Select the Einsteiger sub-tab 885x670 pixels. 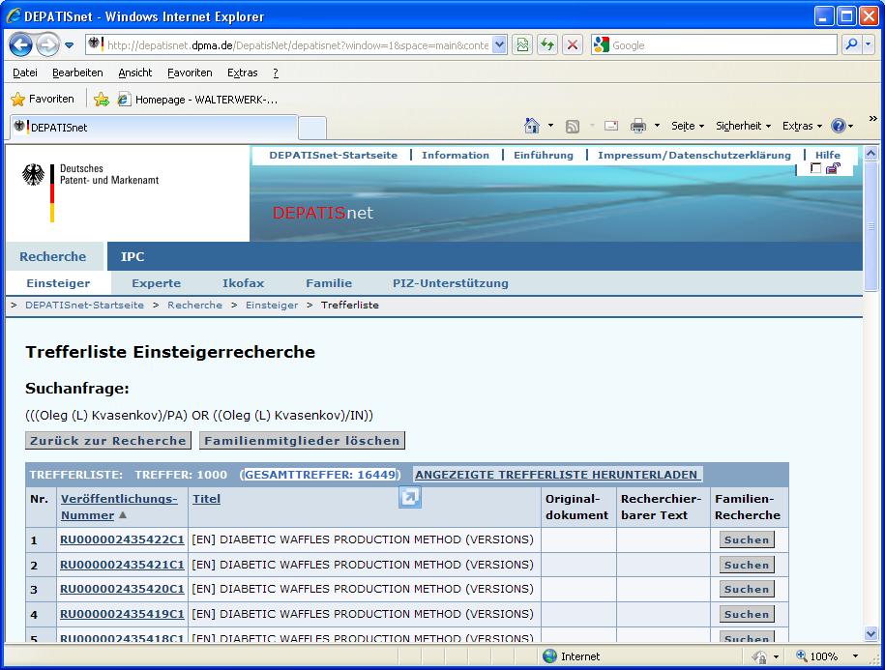58,283
